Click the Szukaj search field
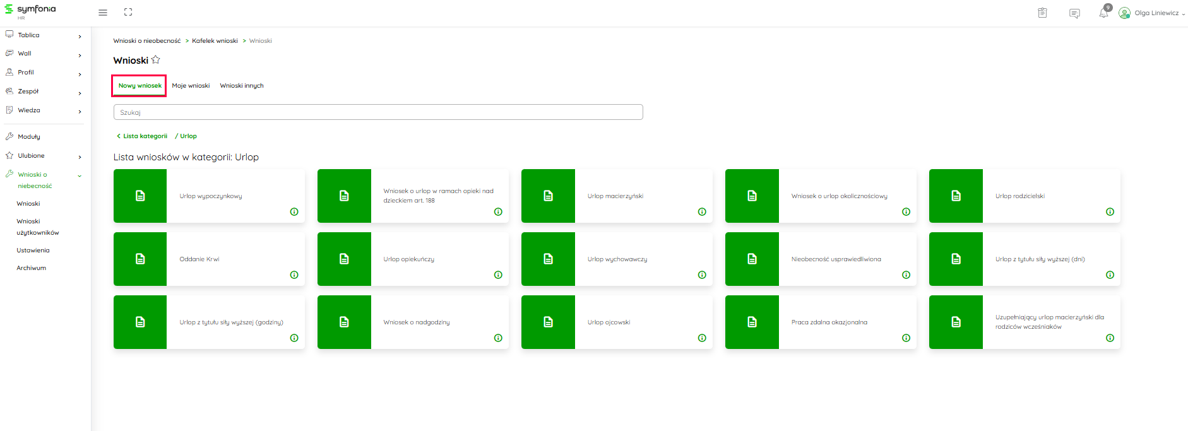Image resolution: width=1188 pixels, height=431 pixels. tap(378, 112)
